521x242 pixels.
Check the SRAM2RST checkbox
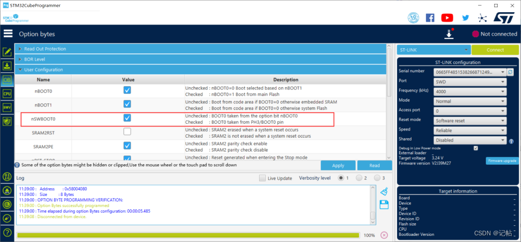[x=127, y=132]
